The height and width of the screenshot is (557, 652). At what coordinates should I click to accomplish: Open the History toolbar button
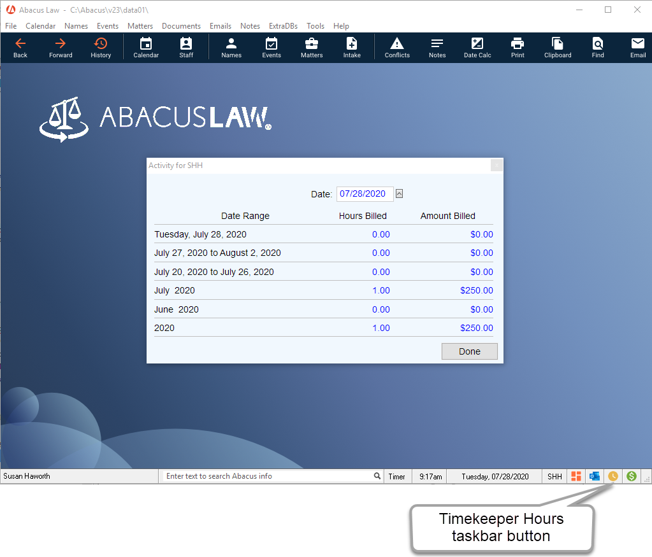pos(101,48)
